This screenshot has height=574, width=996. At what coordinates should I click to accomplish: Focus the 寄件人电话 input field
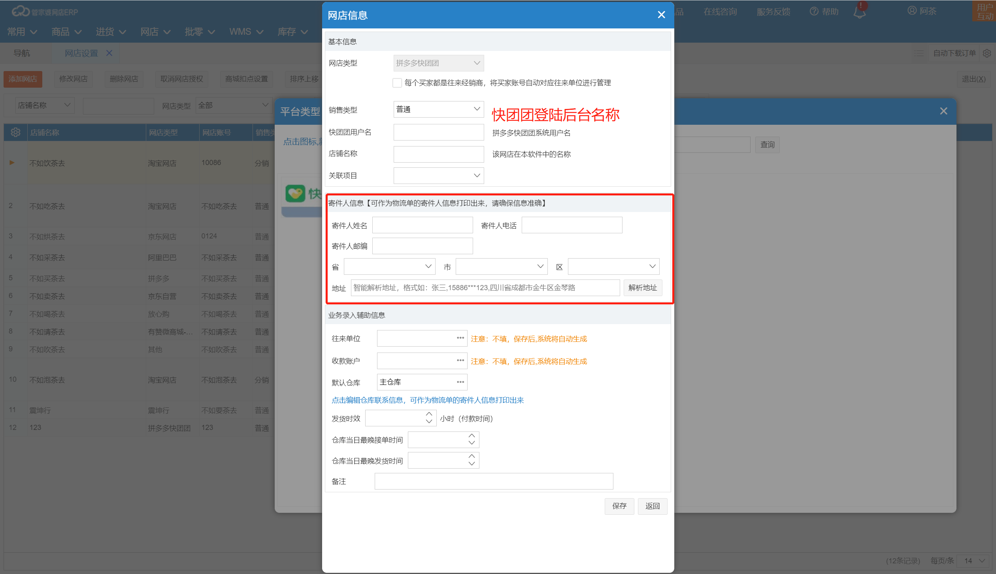pyautogui.click(x=572, y=225)
